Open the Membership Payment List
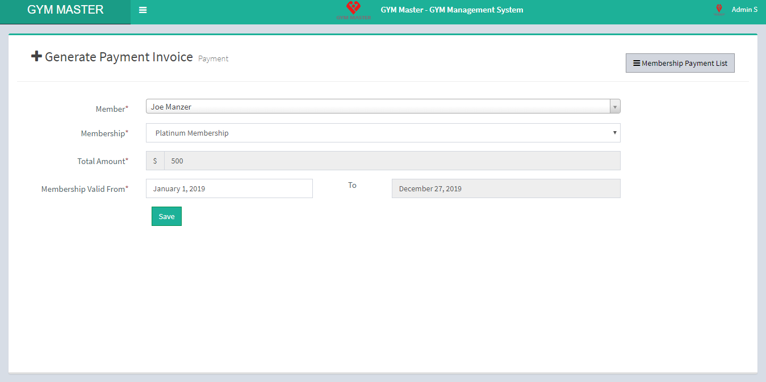The width and height of the screenshot is (766, 382). pos(680,62)
